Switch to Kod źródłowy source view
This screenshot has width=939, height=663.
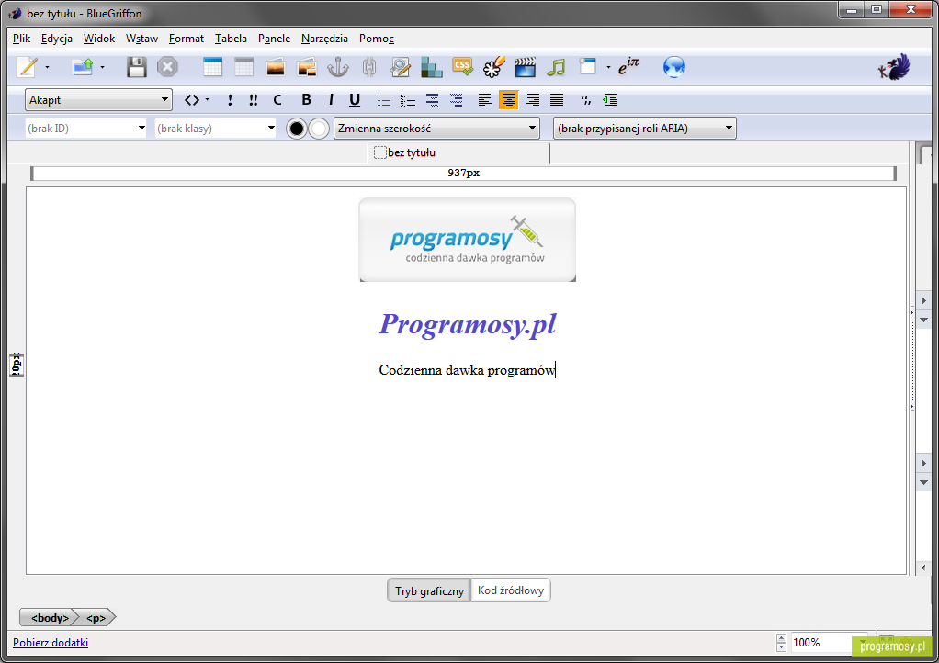tap(511, 590)
